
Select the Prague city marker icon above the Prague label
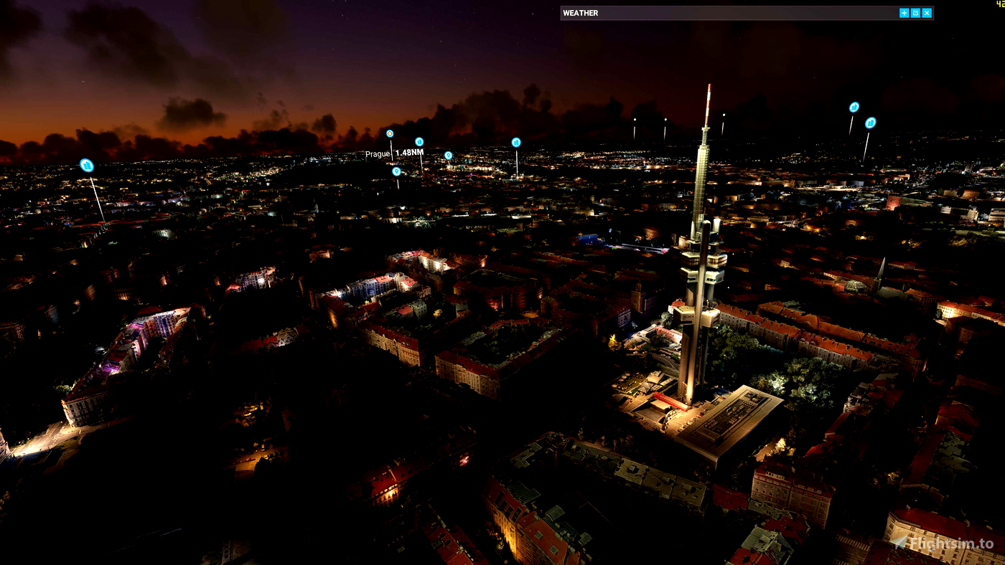point(390,133)
